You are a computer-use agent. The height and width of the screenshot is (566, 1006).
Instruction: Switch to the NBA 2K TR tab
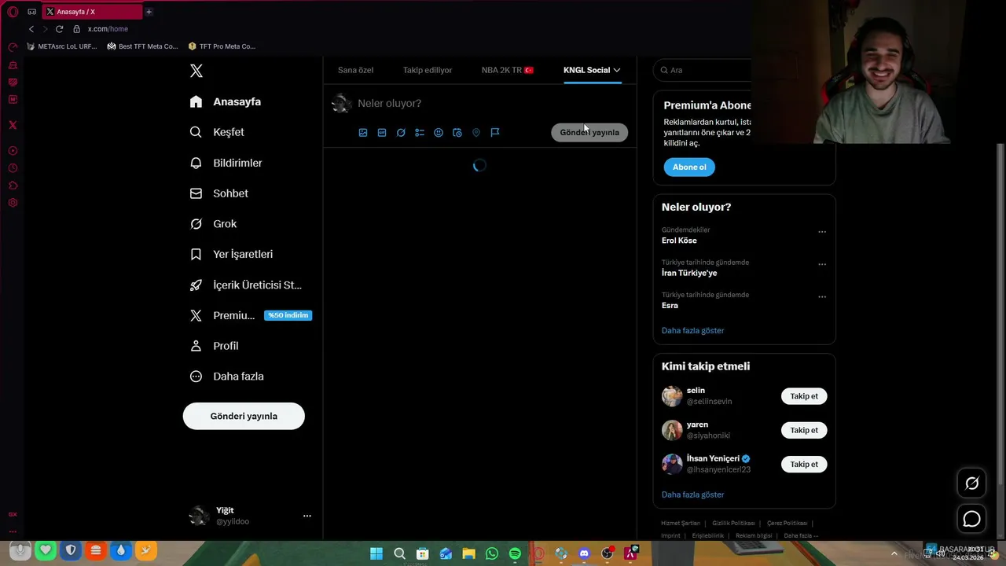pyautogui.click(x=508, y=70)
